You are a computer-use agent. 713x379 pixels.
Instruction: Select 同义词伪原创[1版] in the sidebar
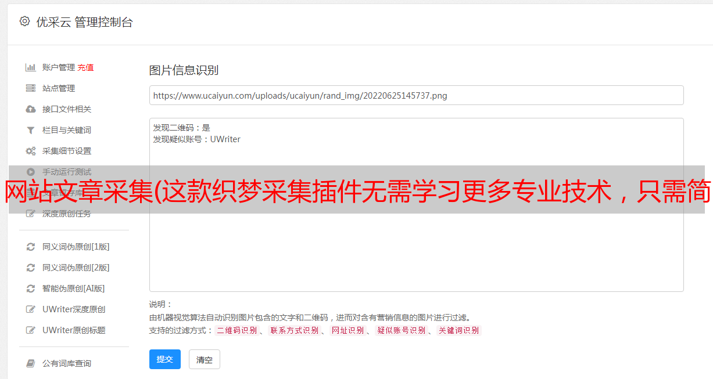click(76, 247)
